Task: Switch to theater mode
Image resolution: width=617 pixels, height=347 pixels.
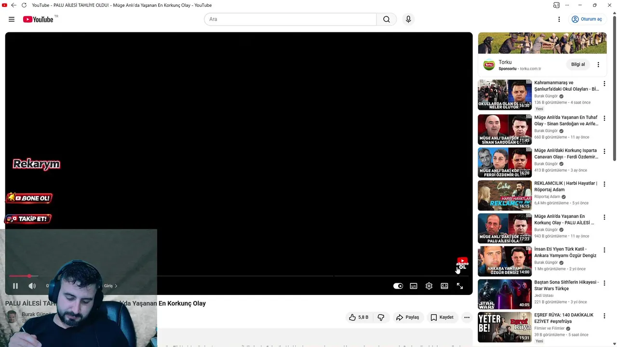Action: coord(444,286)
